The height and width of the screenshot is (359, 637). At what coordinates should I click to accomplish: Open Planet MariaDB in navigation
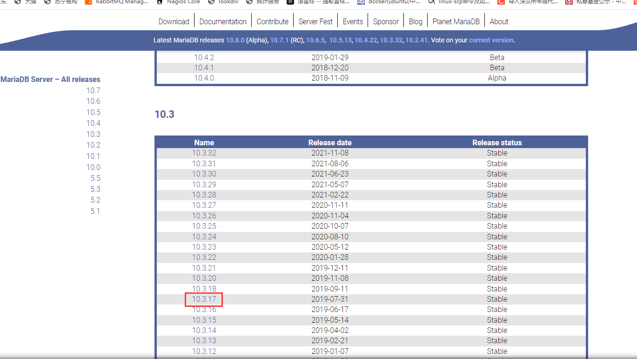click(x=456, y=21)
